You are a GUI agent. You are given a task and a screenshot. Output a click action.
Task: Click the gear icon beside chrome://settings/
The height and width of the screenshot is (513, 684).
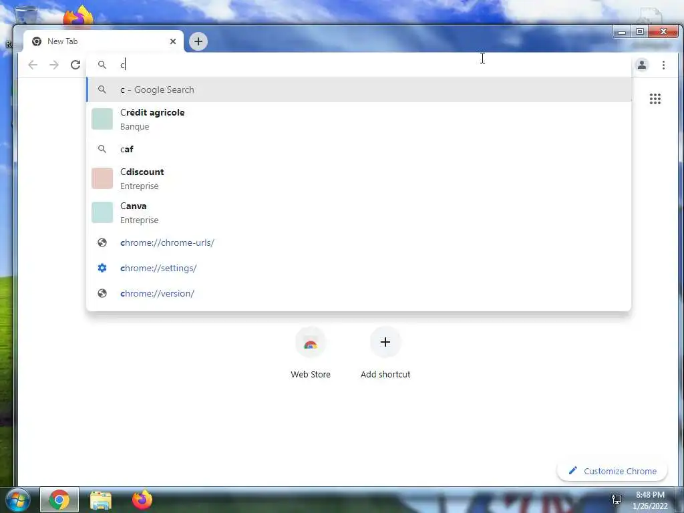102,268
